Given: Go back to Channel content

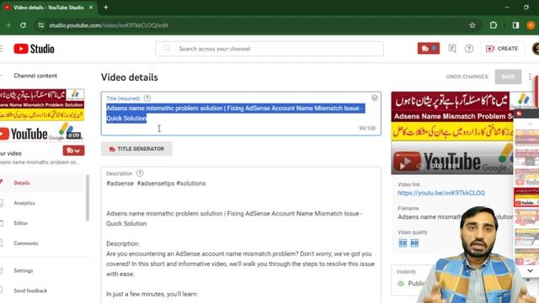Looking at the screenshot, I should (x=35, y=76).
